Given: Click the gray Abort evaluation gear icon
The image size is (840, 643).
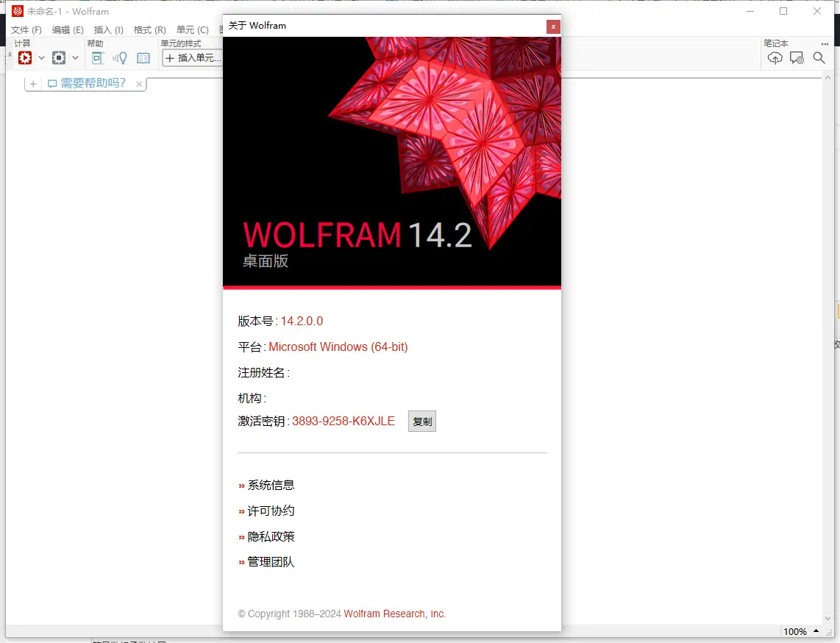Looking at the screenshot, I should tap(59, 58).
